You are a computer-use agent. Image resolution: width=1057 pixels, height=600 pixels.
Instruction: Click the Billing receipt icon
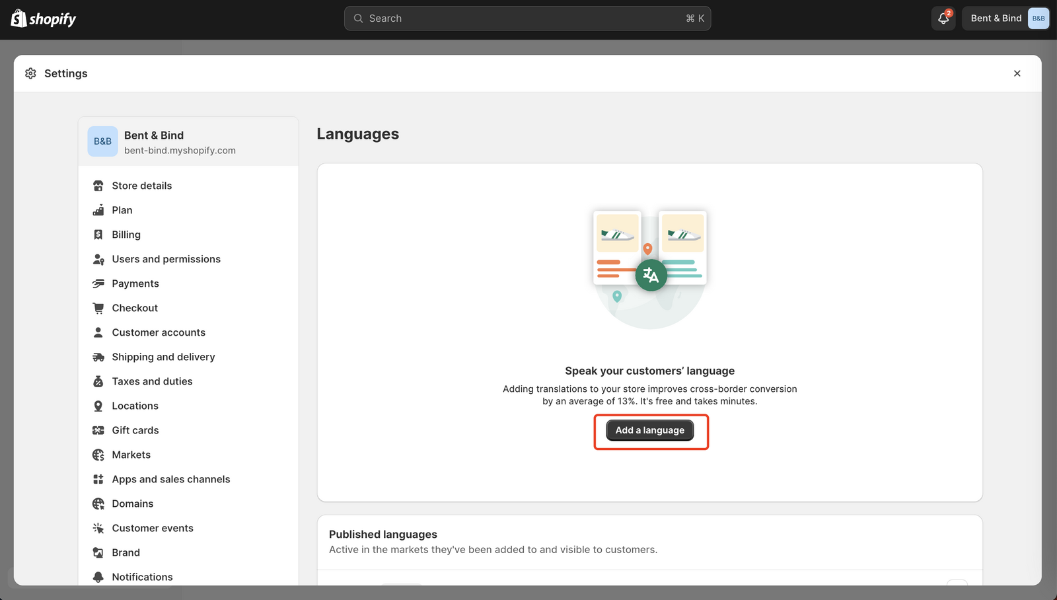click(98, 235)
